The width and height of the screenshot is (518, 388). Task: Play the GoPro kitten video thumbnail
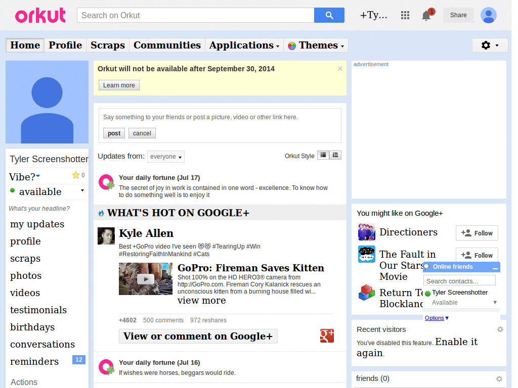click(146, 279)
